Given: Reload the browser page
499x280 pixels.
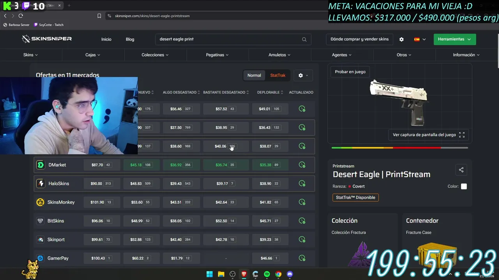Looking at the screenshot, I should [21, 16].
